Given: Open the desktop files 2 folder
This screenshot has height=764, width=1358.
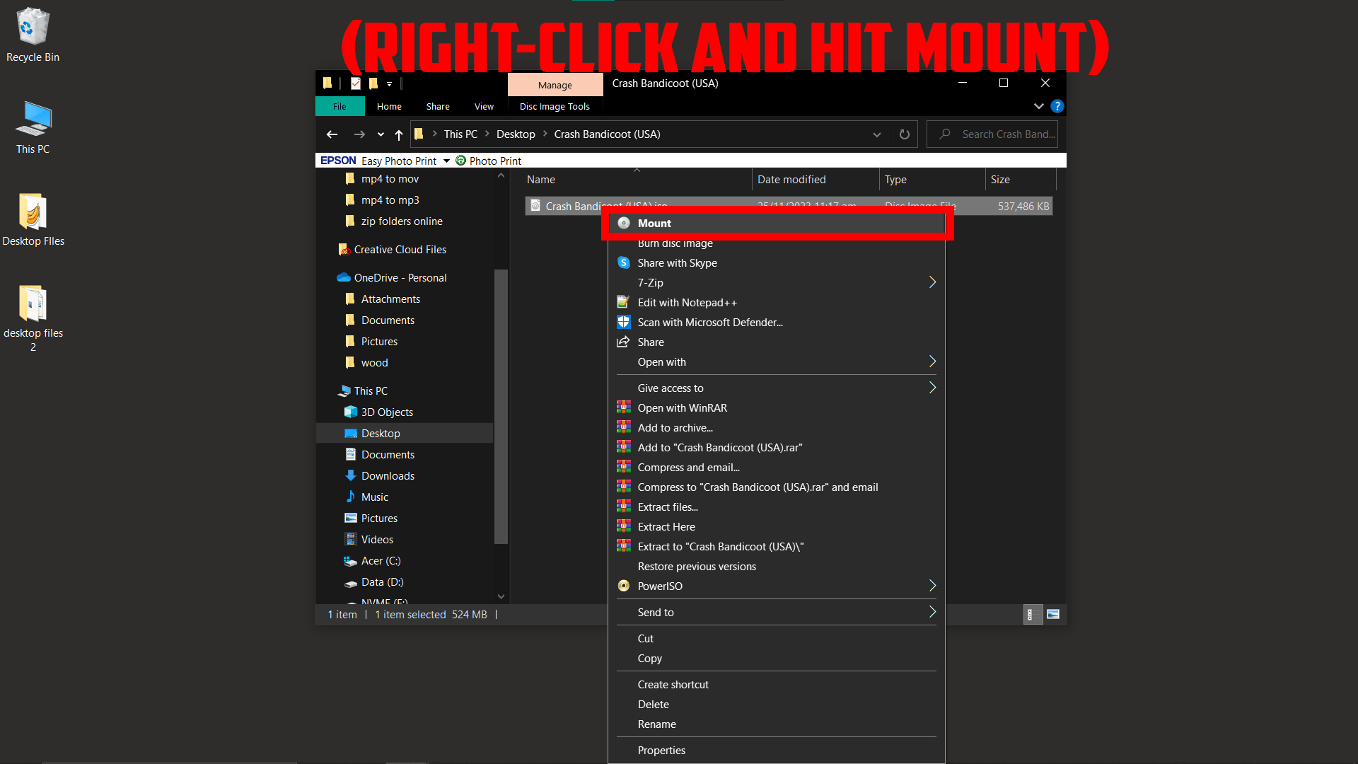Looking at the screenshot, I should (33, 304).
